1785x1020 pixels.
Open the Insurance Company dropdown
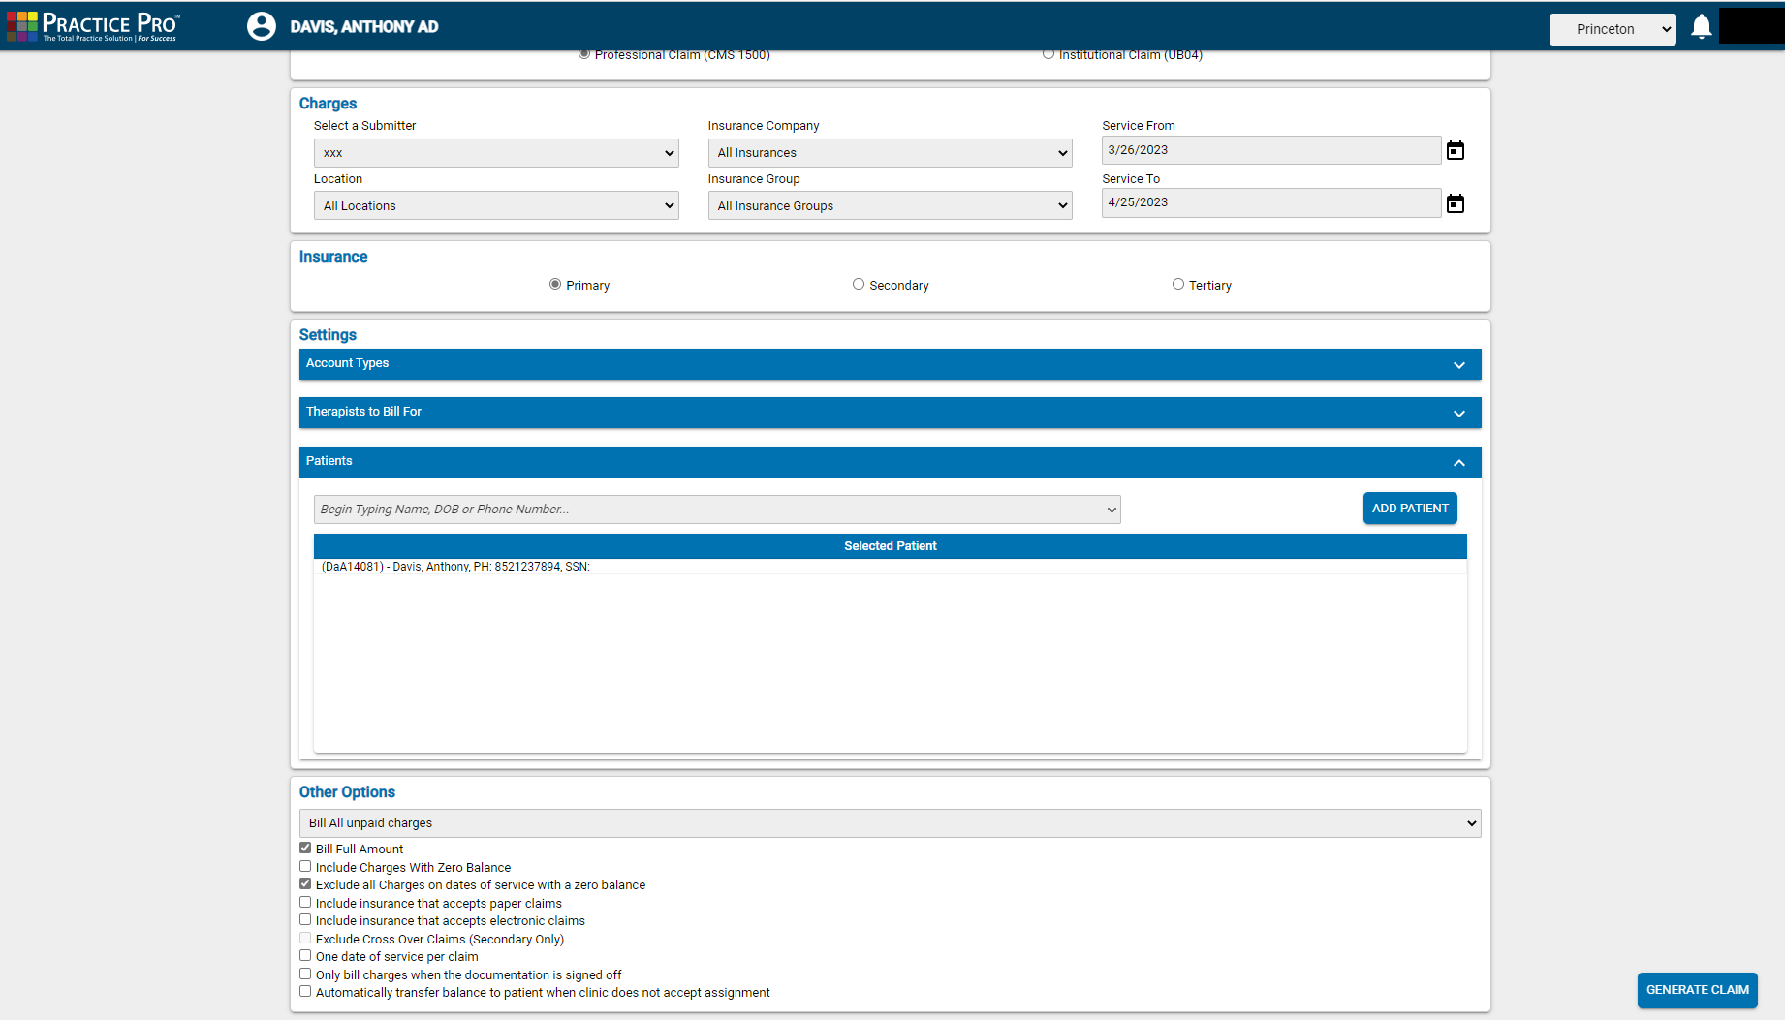coord(889,152)
